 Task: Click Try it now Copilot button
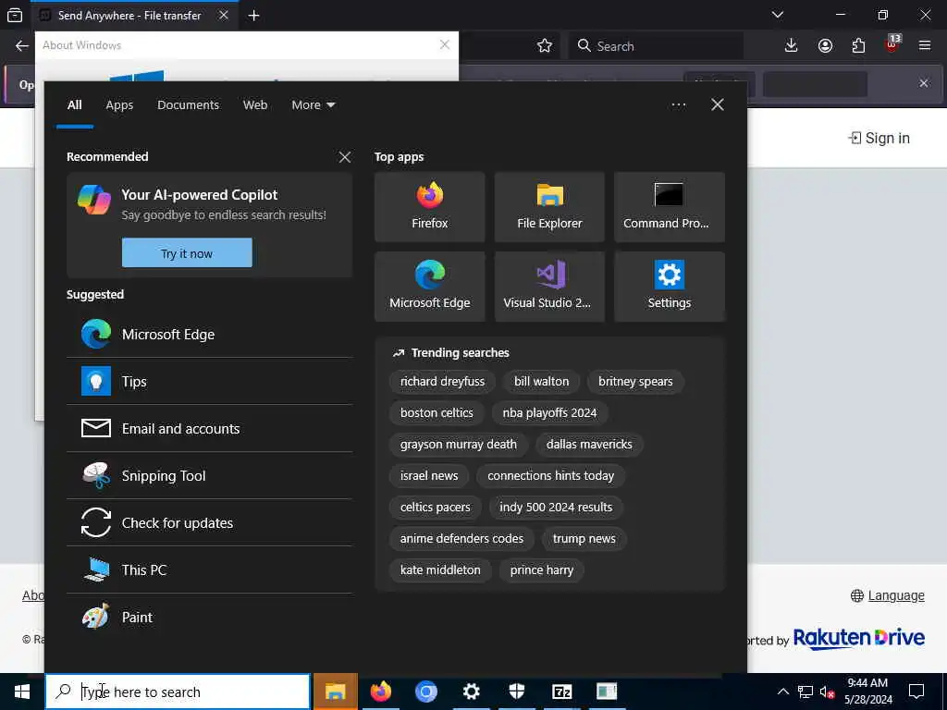click(x=187, y=253)
